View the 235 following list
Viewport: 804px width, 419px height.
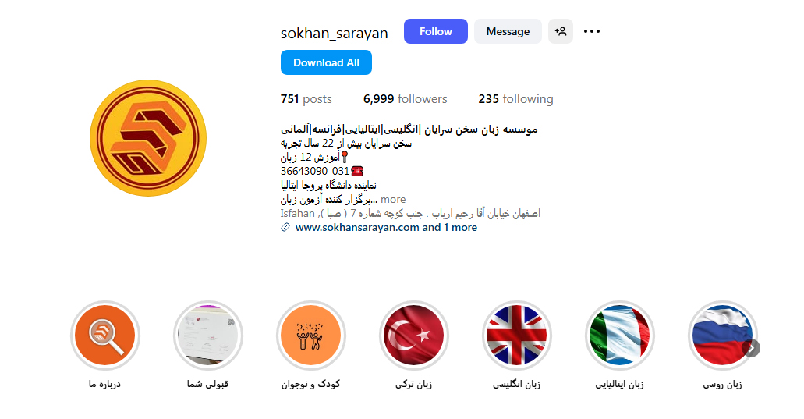click(x=515, y=99)
